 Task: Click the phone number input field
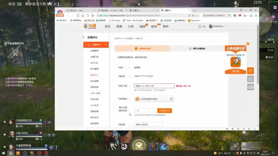146,111
